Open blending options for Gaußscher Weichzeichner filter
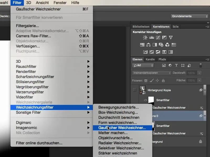 202,108
